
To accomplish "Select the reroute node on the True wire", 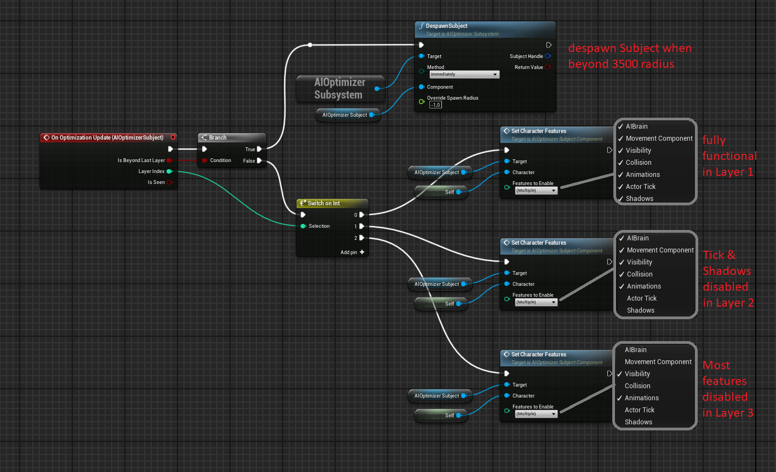I will click(x=310, y=45).
